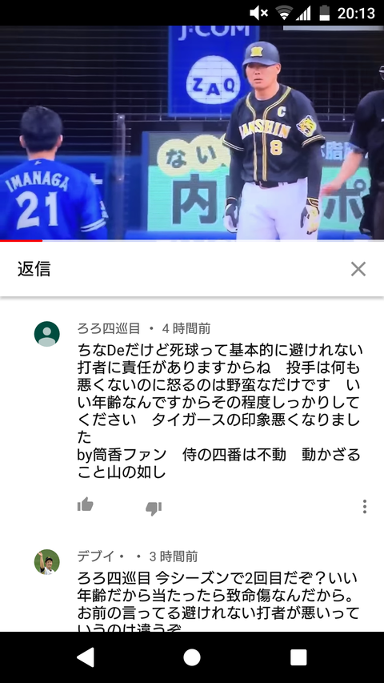This screenshot has height=683, width=384.
Task: Tap the Android back navigation button
Action: 86,657
